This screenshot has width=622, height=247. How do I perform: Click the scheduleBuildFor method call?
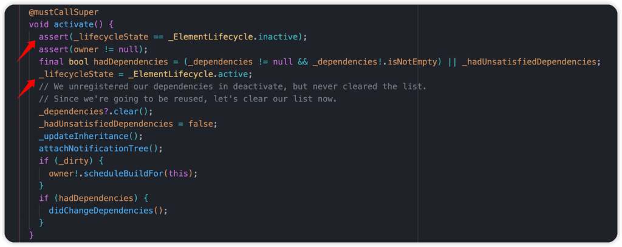pos(133,173)
